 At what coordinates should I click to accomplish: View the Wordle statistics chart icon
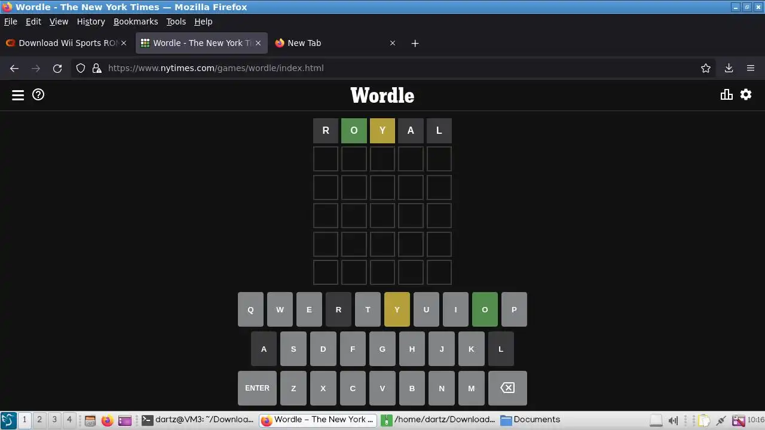[x=727, y=94]
